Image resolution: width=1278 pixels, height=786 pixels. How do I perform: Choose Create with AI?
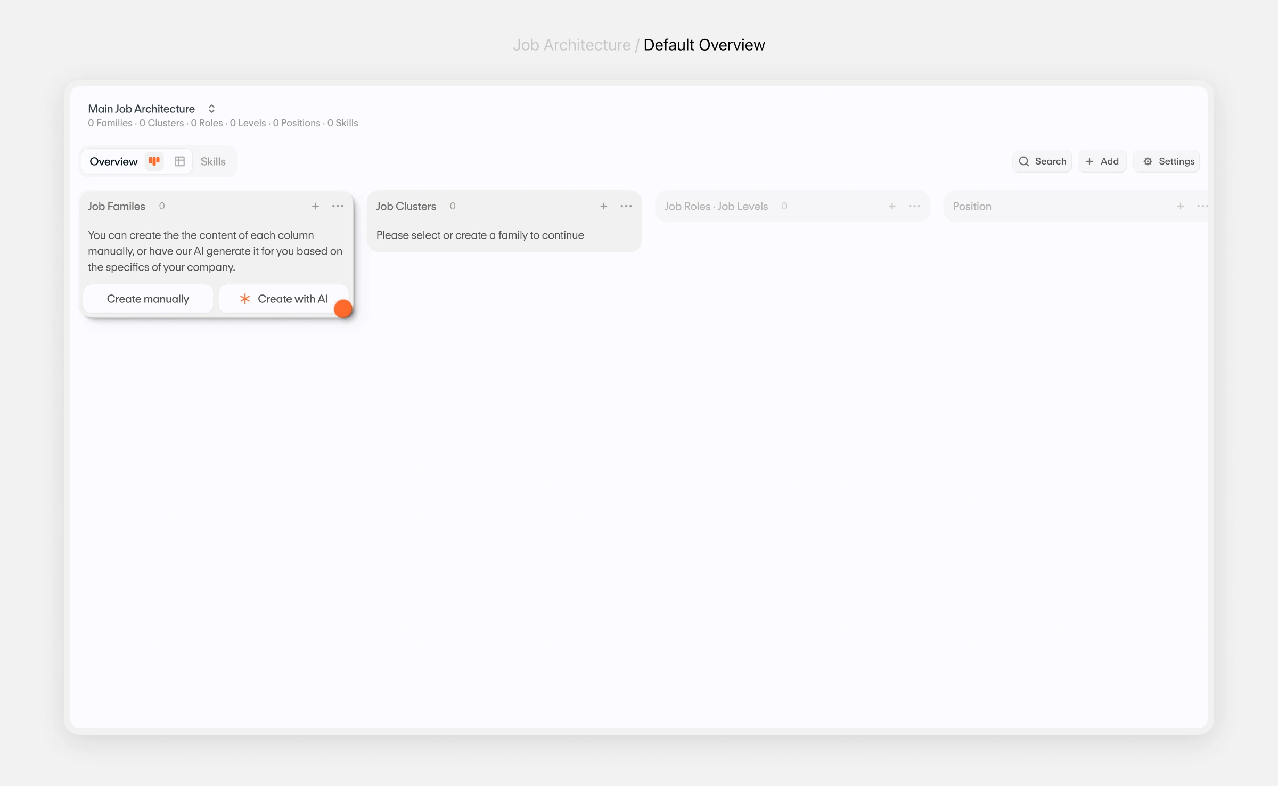click(283, 299)
